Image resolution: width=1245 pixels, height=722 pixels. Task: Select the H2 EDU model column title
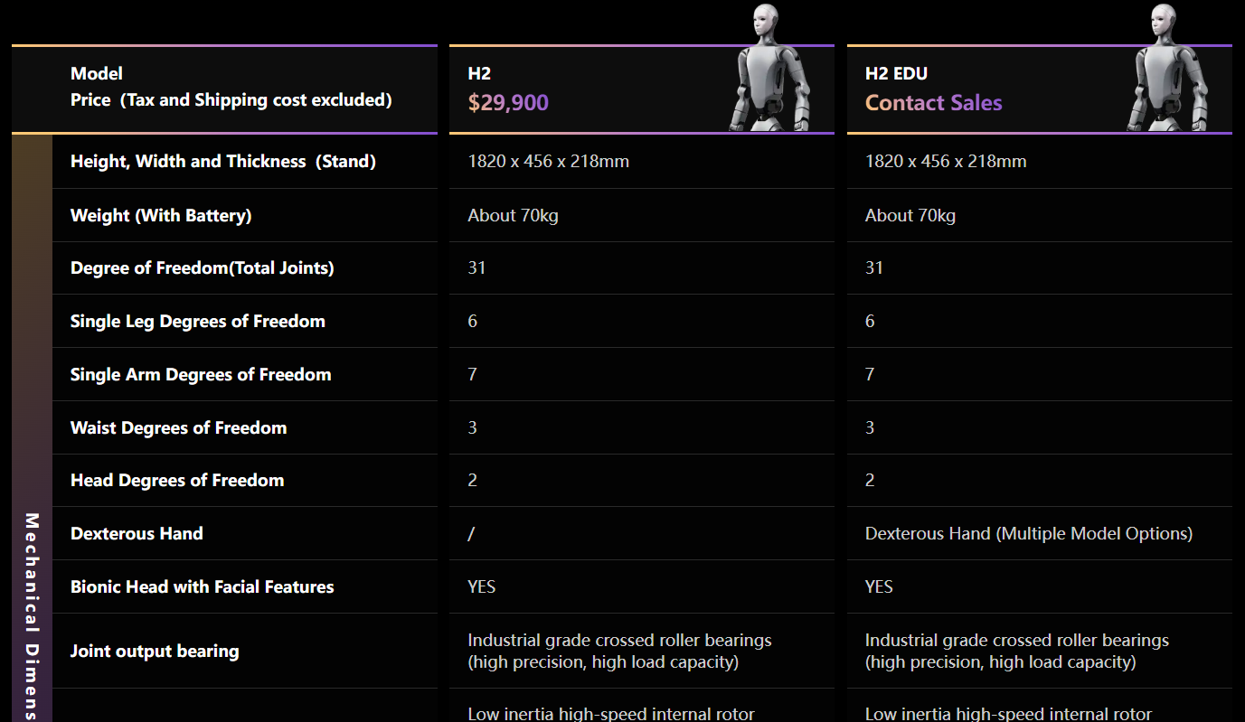tap(896, 73)
